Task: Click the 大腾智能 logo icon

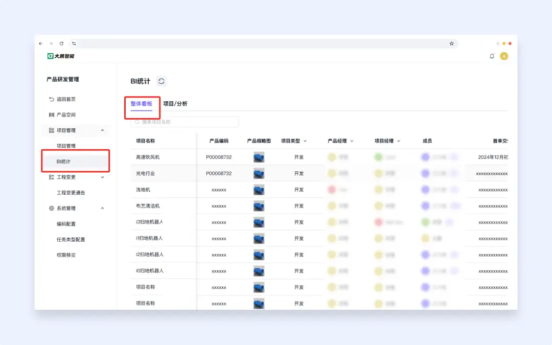Action: 50,56
